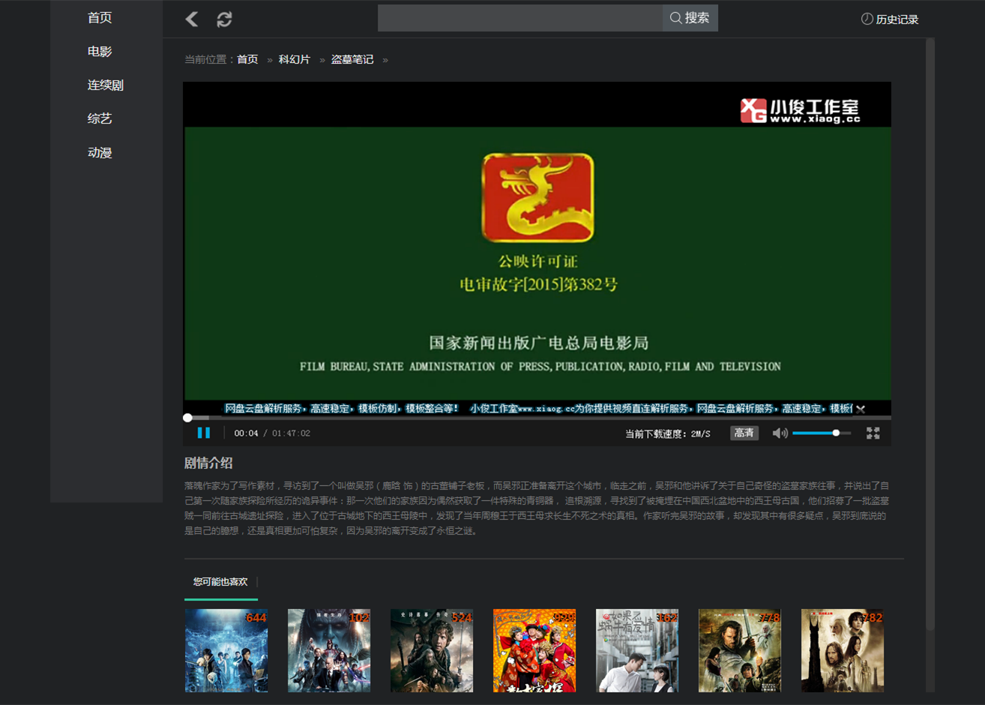
Task: Go to 首页 in sidebar
Action: pos(100,18)
